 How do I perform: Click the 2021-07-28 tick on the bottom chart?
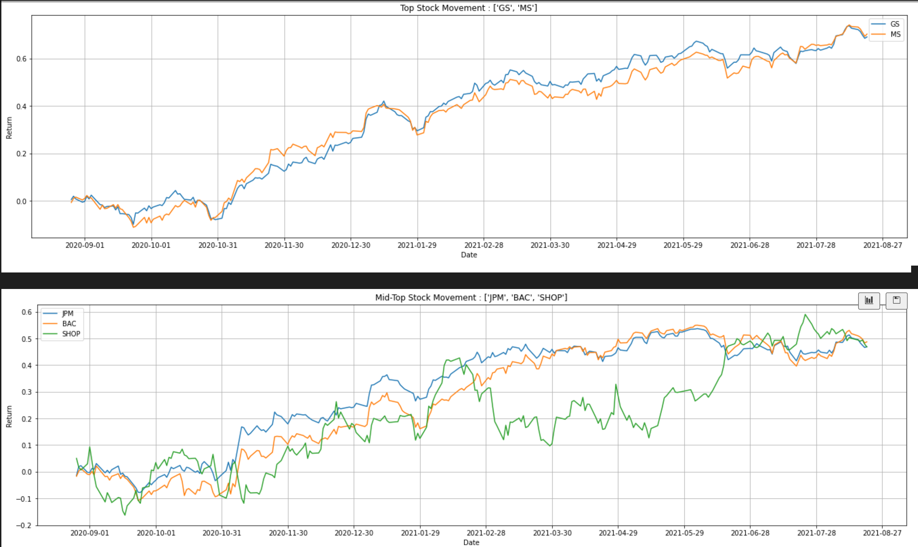click(x=816, y=533)
